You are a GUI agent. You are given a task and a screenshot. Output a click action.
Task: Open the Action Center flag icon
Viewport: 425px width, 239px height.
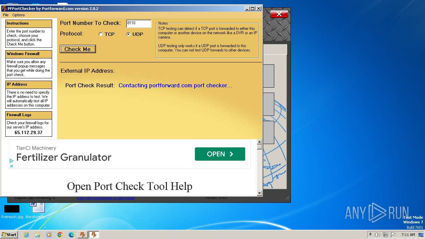click(x=393, y=235)
